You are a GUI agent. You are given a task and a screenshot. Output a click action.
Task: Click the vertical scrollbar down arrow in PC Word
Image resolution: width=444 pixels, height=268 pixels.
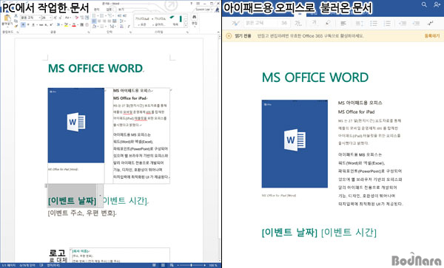(x=219, y=261)
